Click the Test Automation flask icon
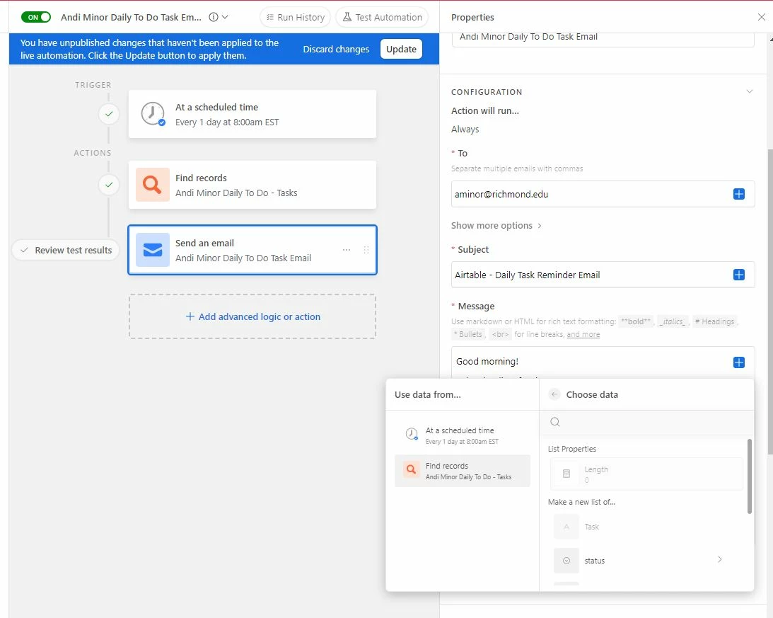Viewport: 773px width, 618px height. [347, 17]
